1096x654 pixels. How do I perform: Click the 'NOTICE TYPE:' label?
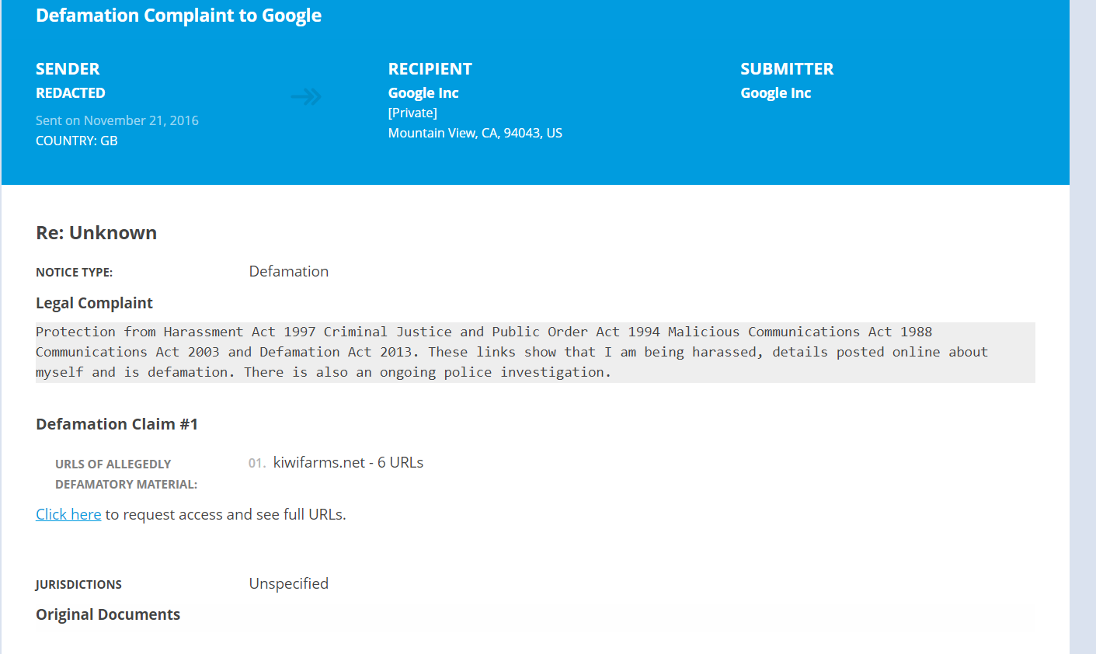[x=75, y=273]
